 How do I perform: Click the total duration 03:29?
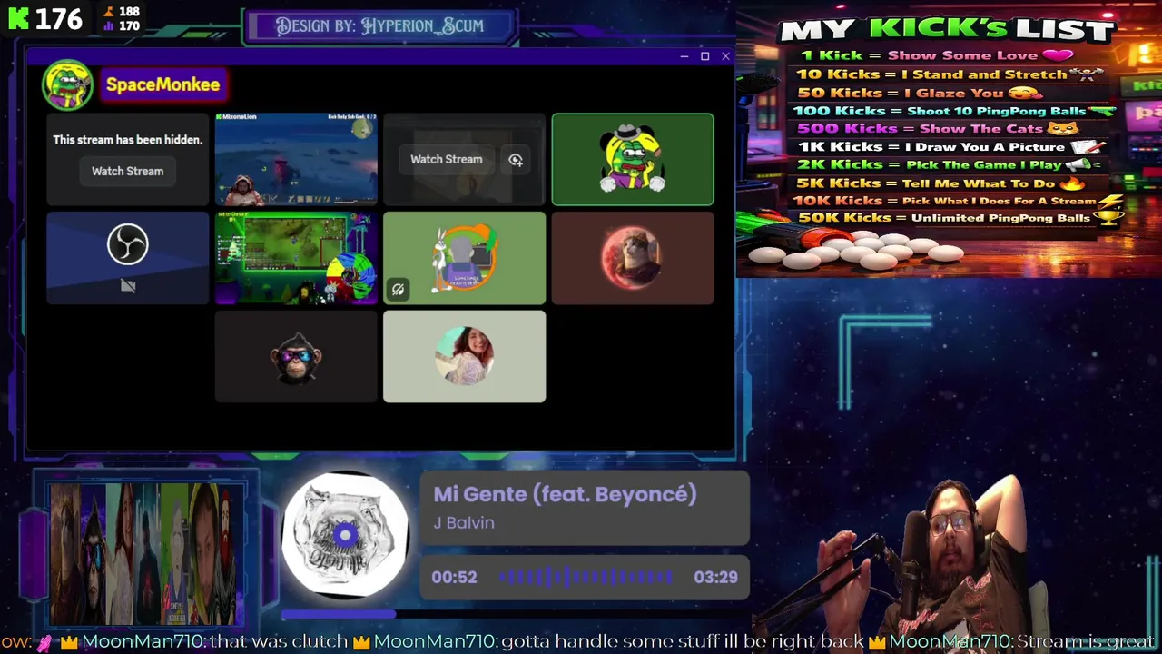(715, 577)
